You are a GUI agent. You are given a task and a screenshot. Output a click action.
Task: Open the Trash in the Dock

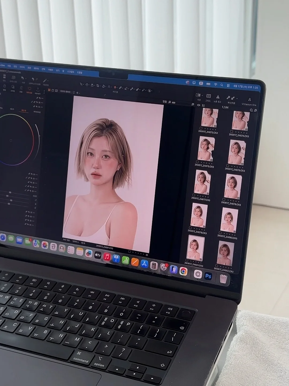click(223, 279)
